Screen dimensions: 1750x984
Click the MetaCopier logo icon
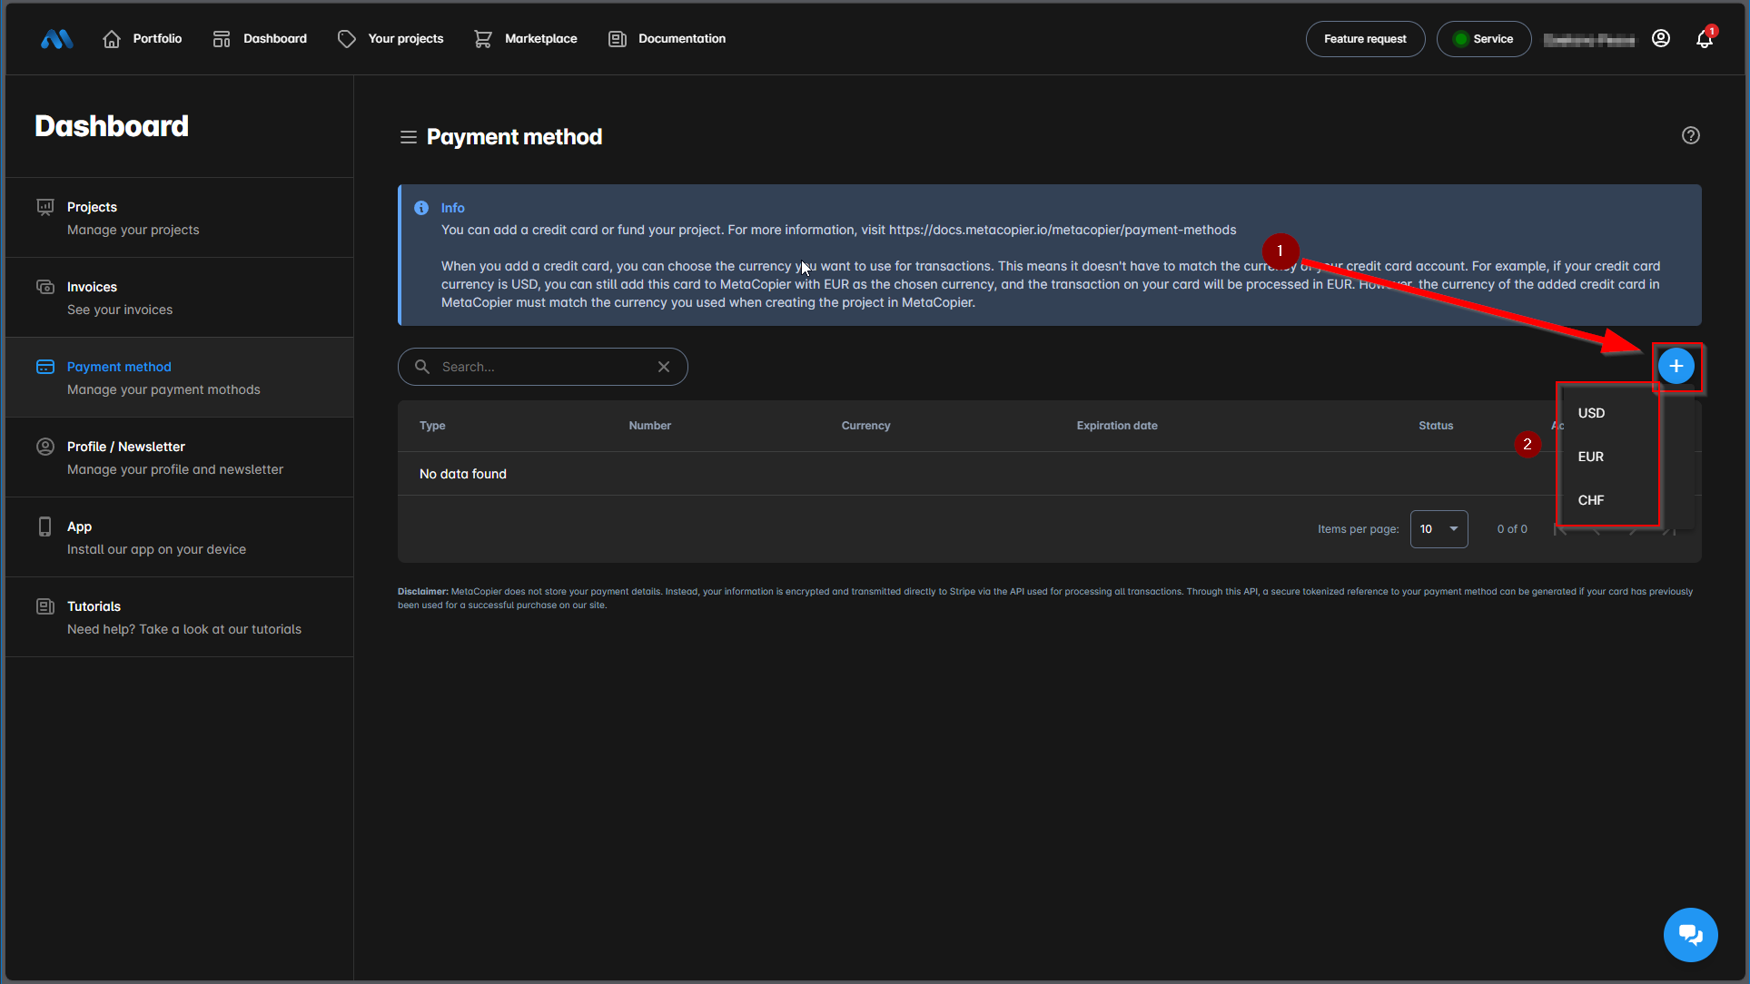coord(56,39)
